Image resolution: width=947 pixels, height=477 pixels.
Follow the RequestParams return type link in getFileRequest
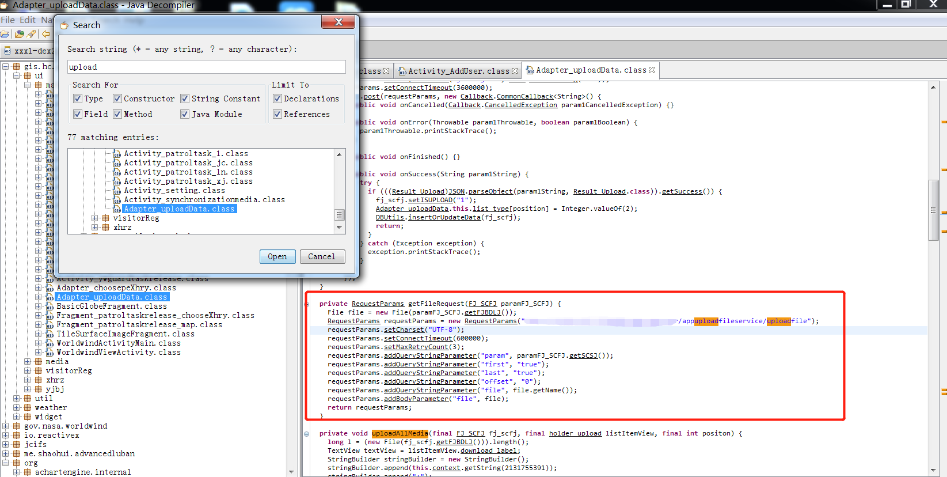378,304
